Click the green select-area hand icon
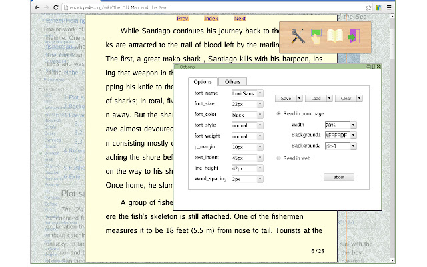 (316, 37)
